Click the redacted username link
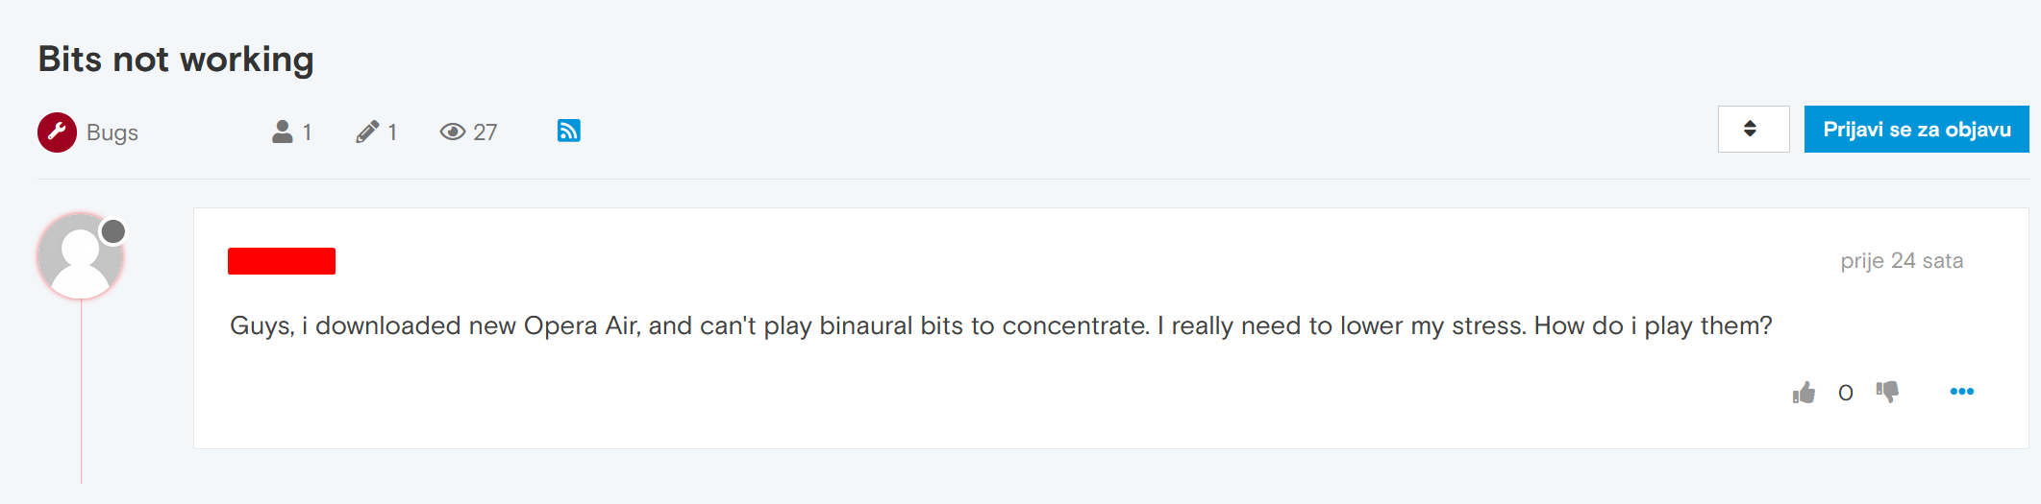 (282, 261)
